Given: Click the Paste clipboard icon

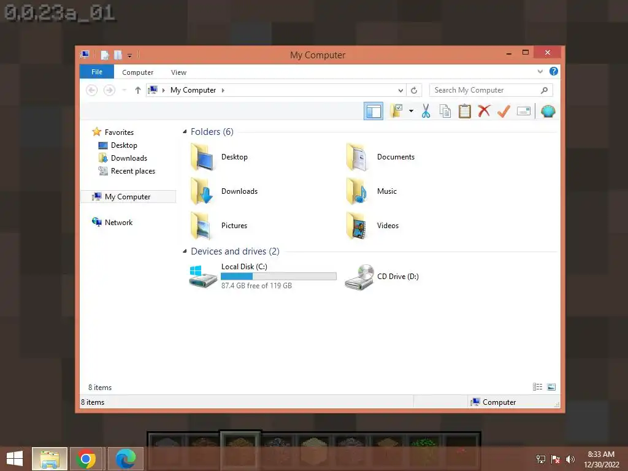Looking at the screenshot, I should point(465,111).
